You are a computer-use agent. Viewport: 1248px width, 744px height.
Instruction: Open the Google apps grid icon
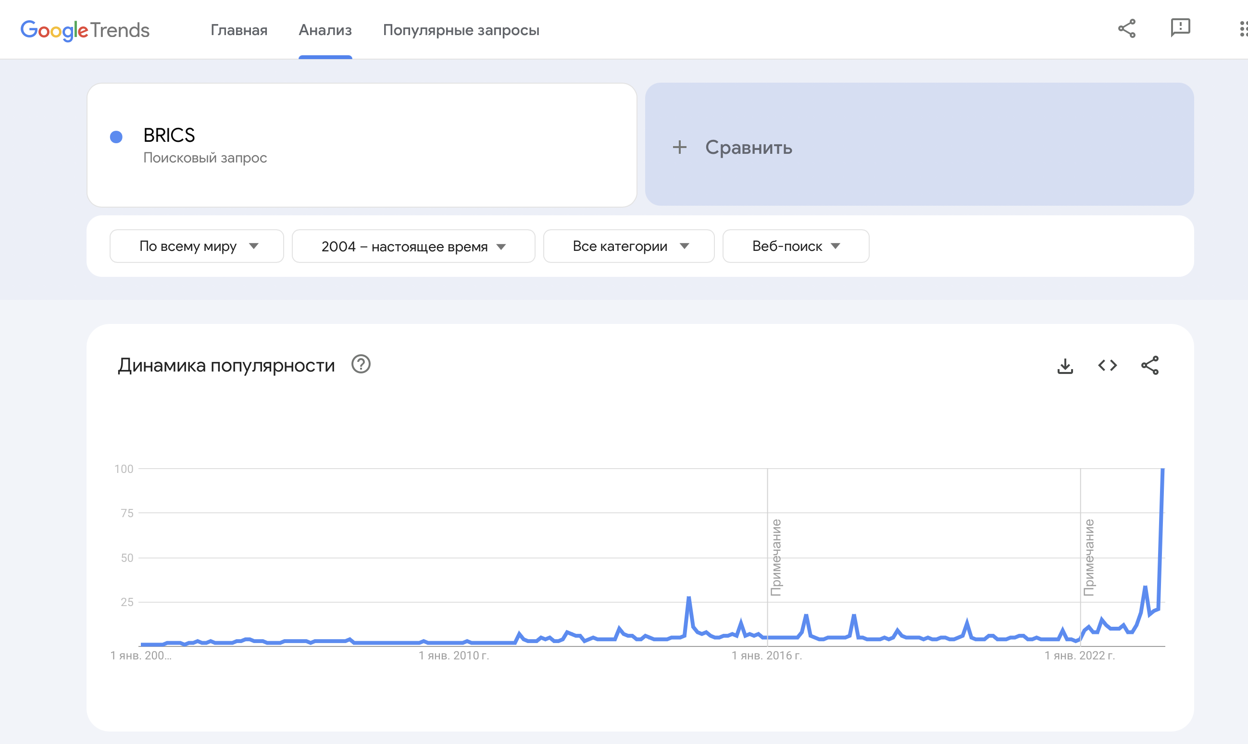pos(1243,28)
